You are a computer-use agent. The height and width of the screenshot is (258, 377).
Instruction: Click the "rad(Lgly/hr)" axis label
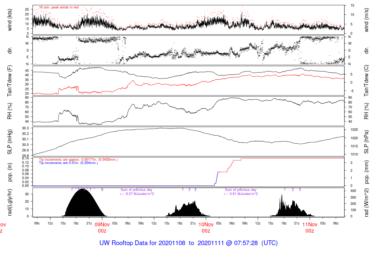pos(10,203)
